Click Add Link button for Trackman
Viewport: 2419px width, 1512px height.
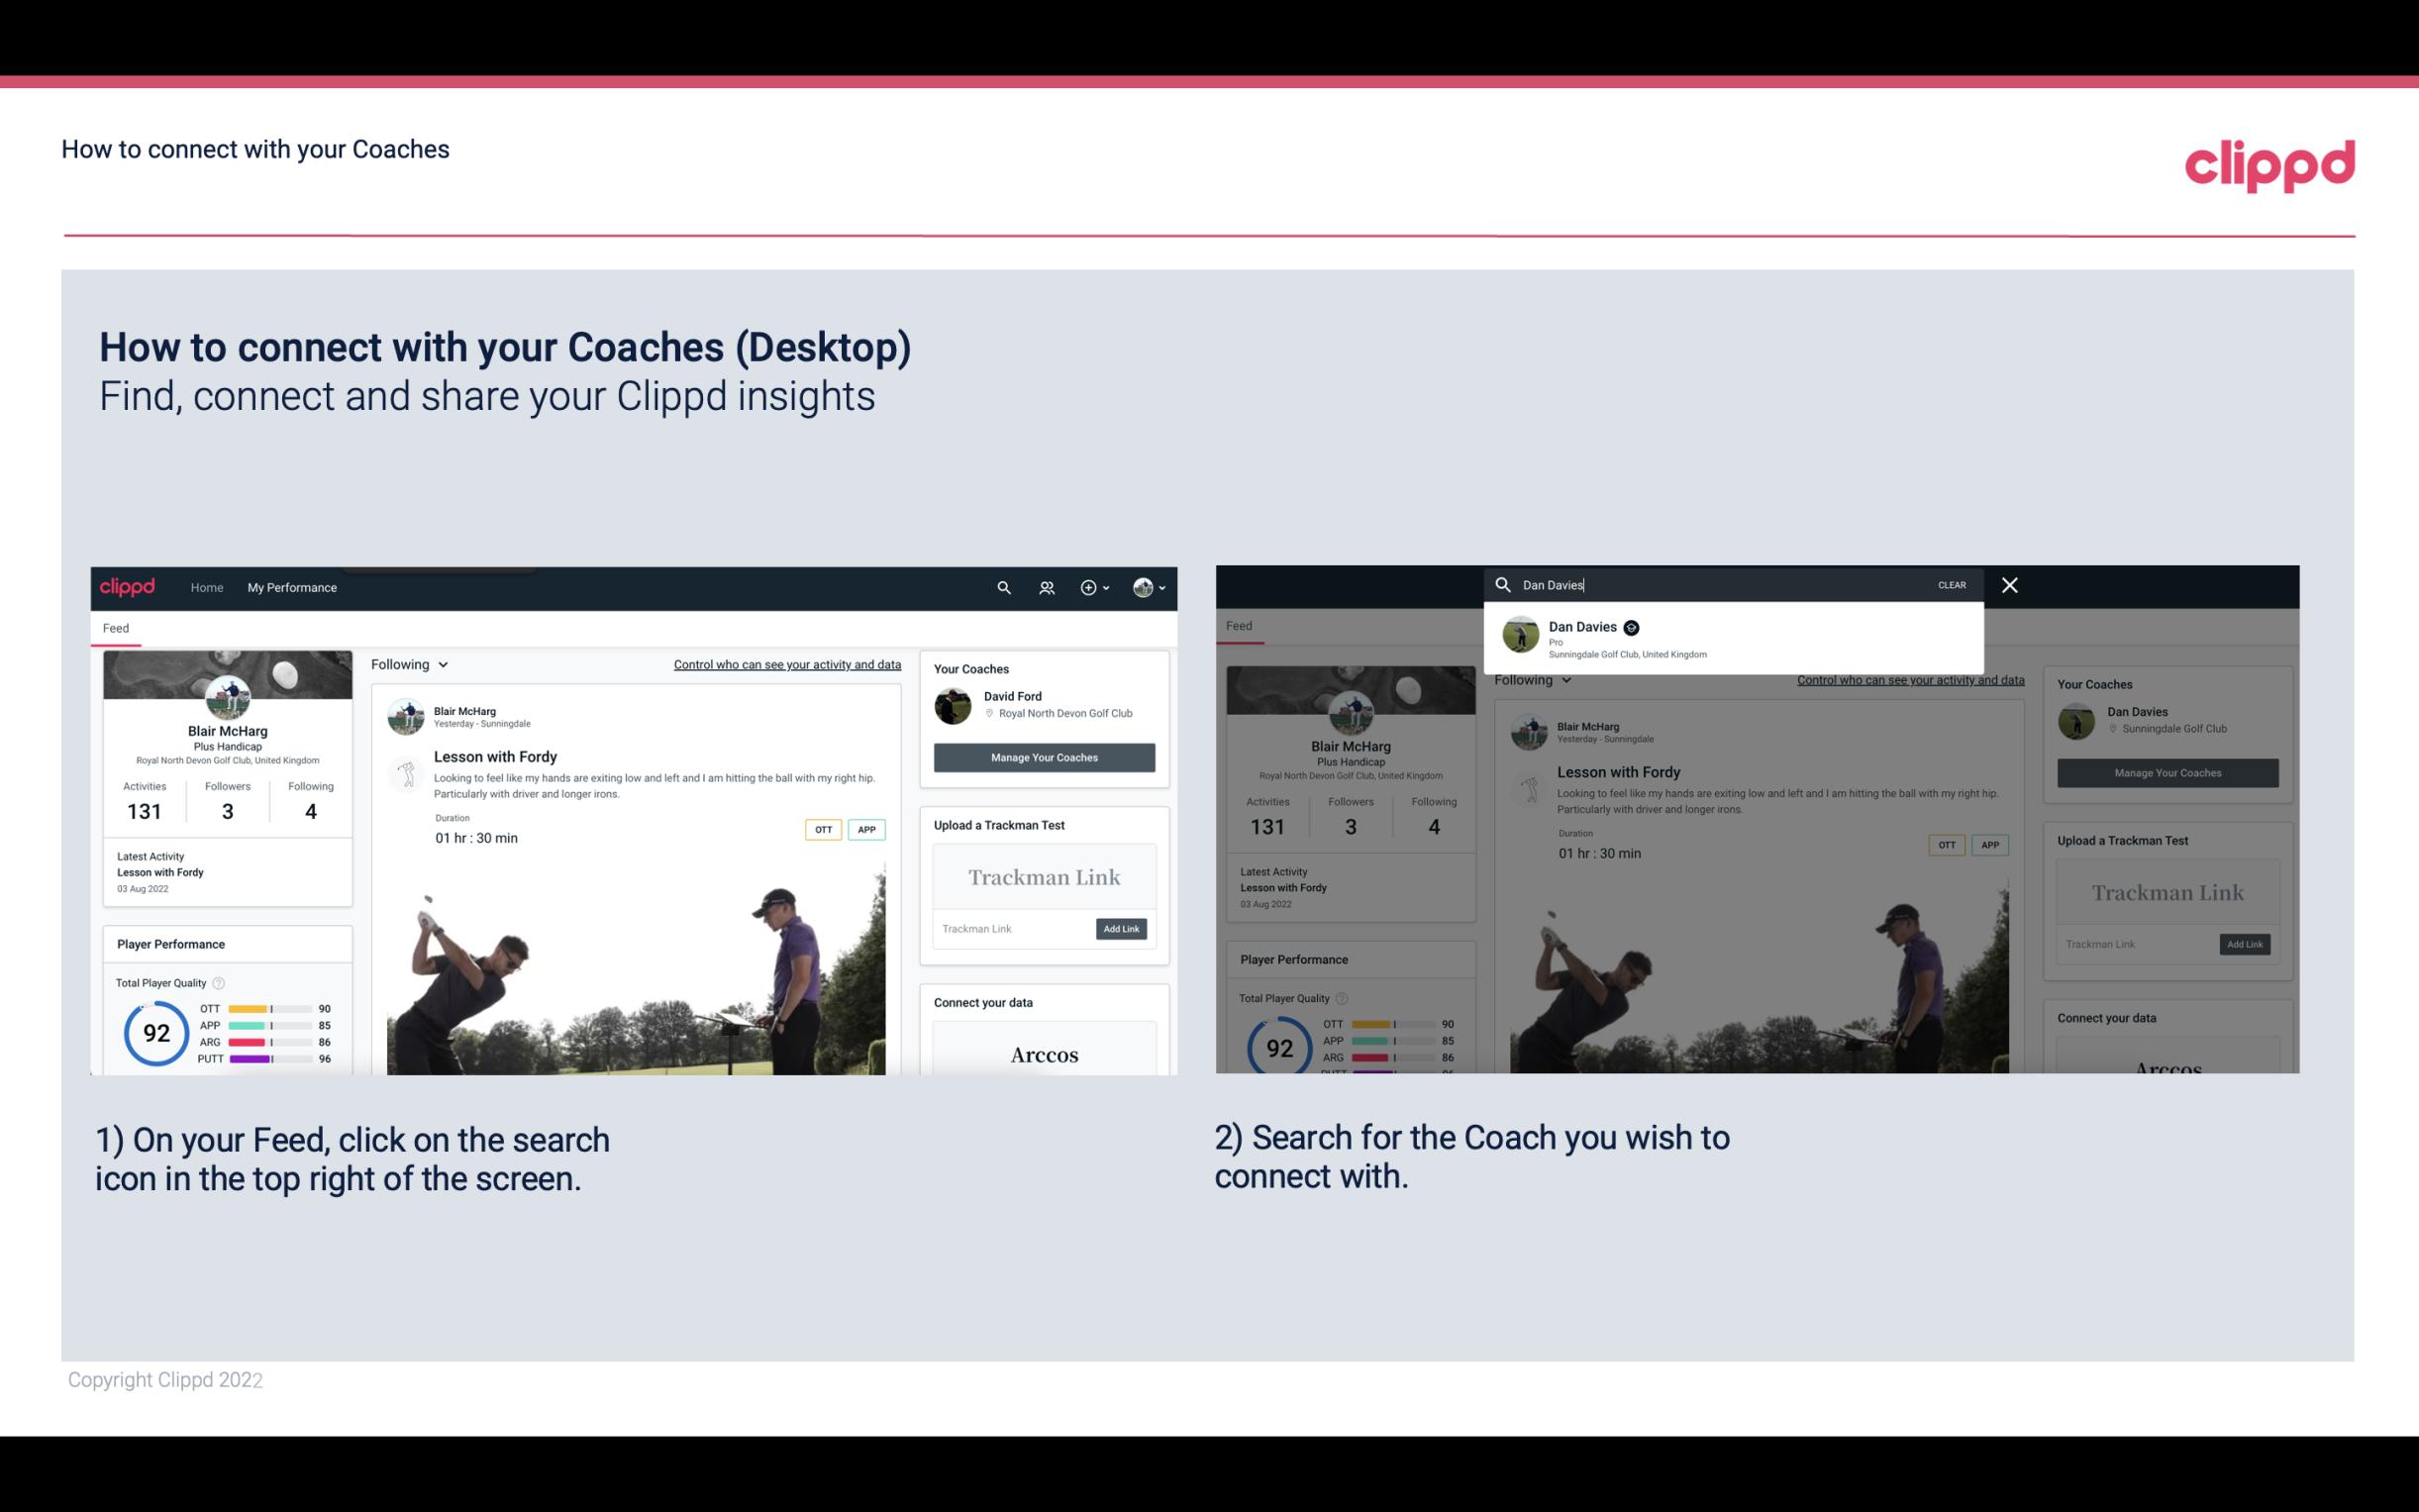coord(1122,929)
